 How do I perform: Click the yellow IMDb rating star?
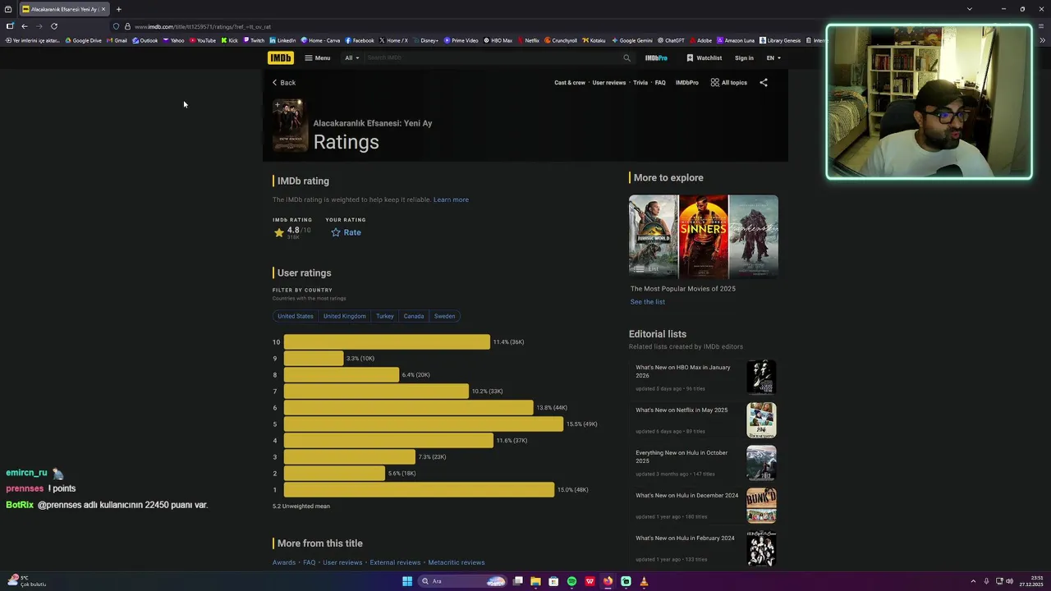coord(279,232)
